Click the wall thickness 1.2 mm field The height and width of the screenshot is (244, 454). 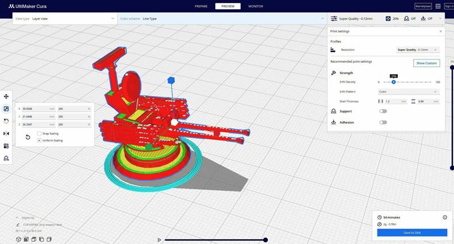coord(396,101)
